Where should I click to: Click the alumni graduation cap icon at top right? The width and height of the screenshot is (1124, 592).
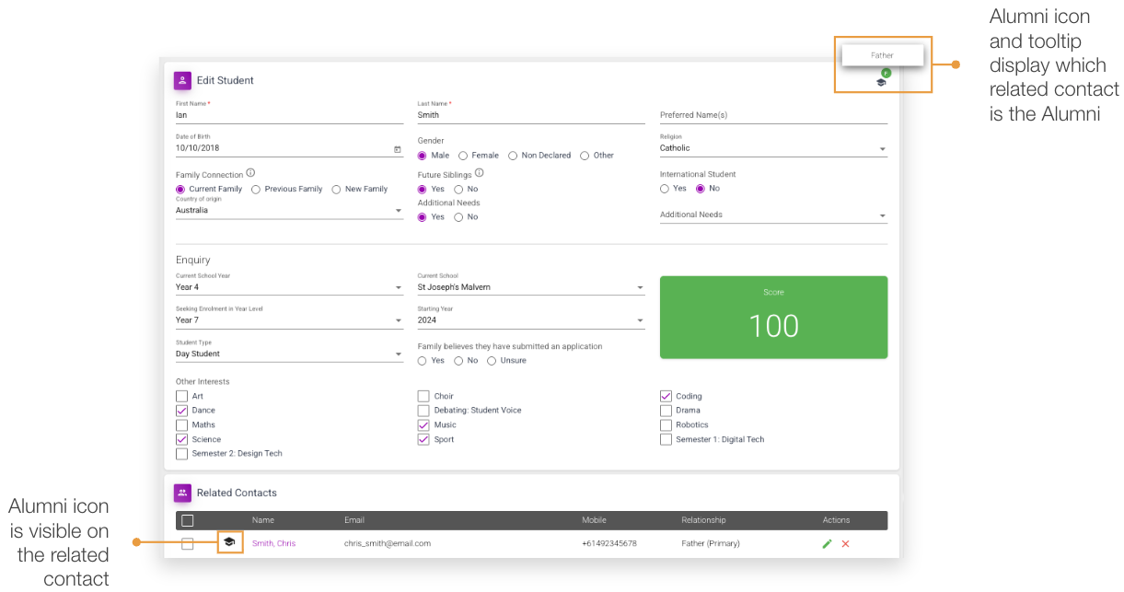(881, 82)
